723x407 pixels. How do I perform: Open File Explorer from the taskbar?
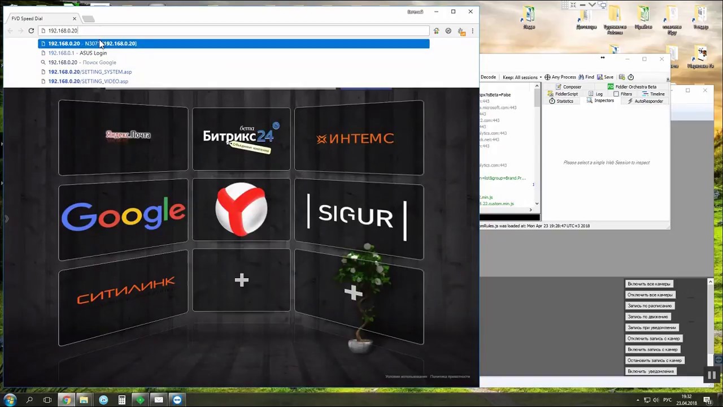pyautogui.click(x=84, y=400)
